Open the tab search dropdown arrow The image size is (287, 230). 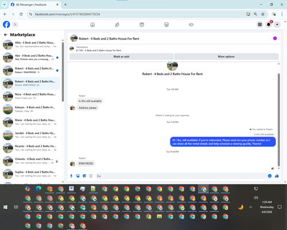point(5,5)
